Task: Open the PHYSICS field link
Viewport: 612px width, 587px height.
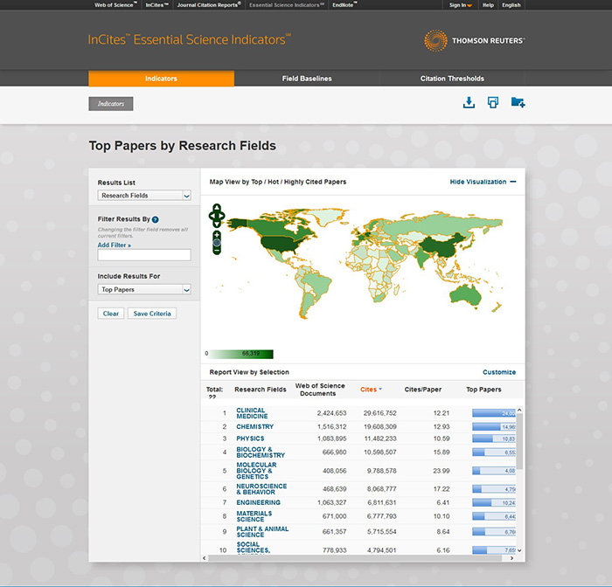Action: pos(250,439)
